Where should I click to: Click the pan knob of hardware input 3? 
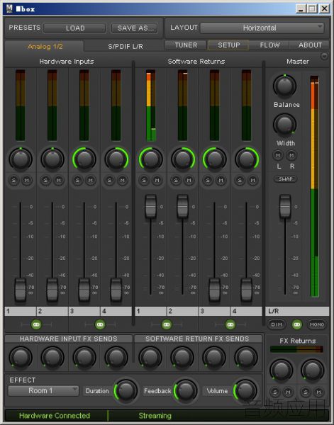[x=84, y=159]
